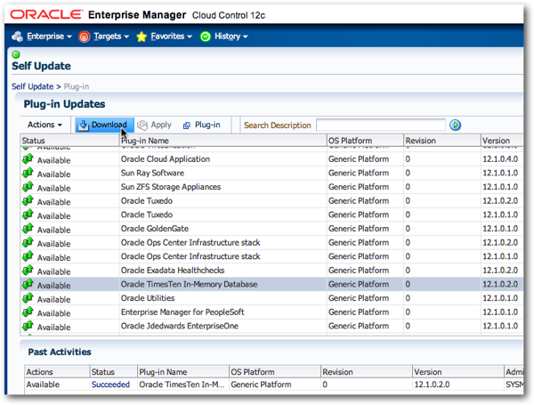Click the Favorites star icon
The height and width of the screenshot is (405, 534).
coord(142,36)
